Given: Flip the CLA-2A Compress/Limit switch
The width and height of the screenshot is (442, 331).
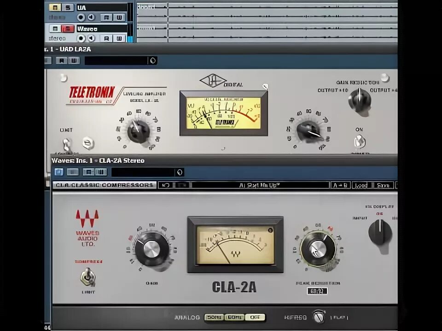Looking at the screenshot, I should 88,277.
